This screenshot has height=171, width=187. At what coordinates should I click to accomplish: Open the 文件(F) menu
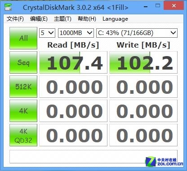pos(15,19)
